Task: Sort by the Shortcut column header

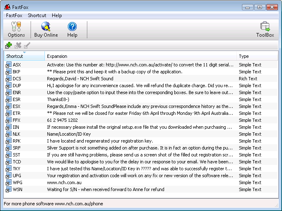Action: (24, 56)
